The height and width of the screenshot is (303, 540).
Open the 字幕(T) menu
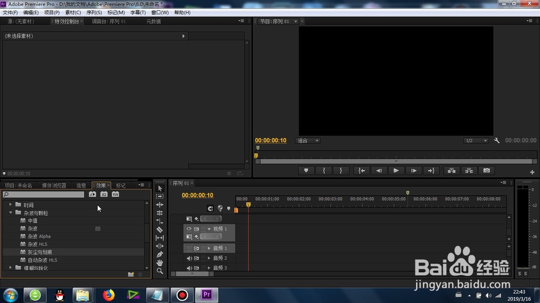(138, 12)
